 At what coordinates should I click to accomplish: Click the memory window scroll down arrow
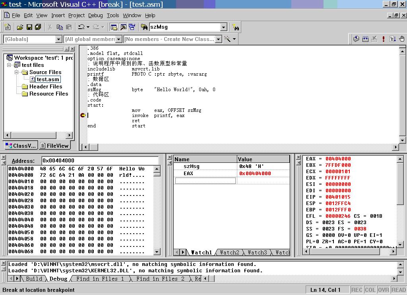pos(157,252)
